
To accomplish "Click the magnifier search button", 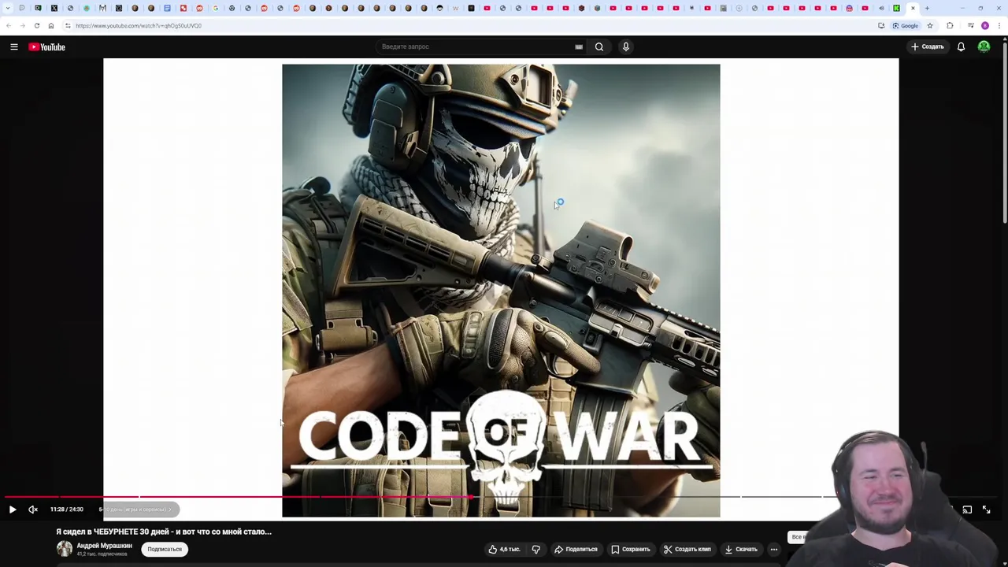I will (x=599, y=46).
